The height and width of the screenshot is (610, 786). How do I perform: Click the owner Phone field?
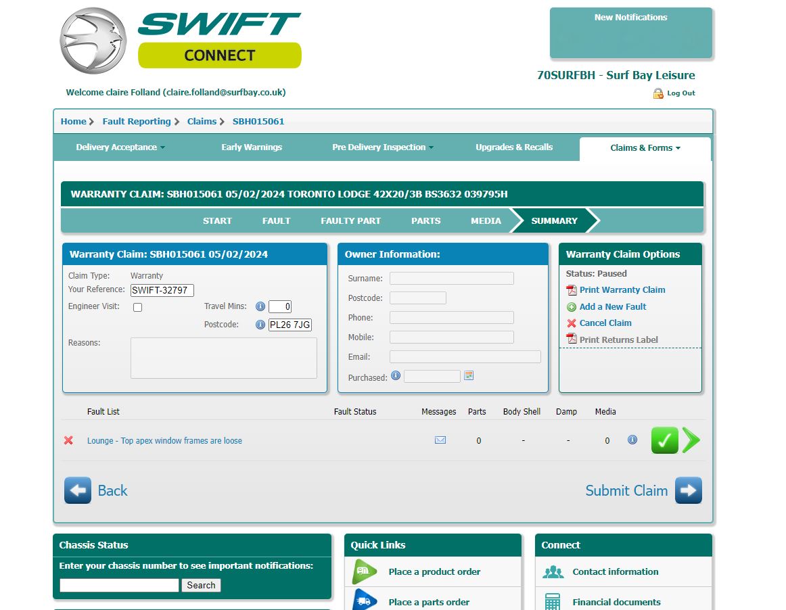(x=452, y=317)
